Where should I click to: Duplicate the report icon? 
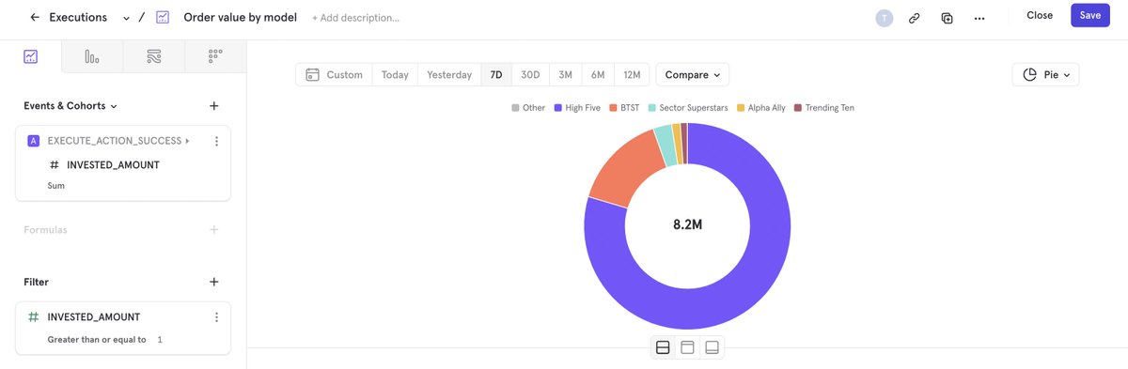tap(947, 17)
